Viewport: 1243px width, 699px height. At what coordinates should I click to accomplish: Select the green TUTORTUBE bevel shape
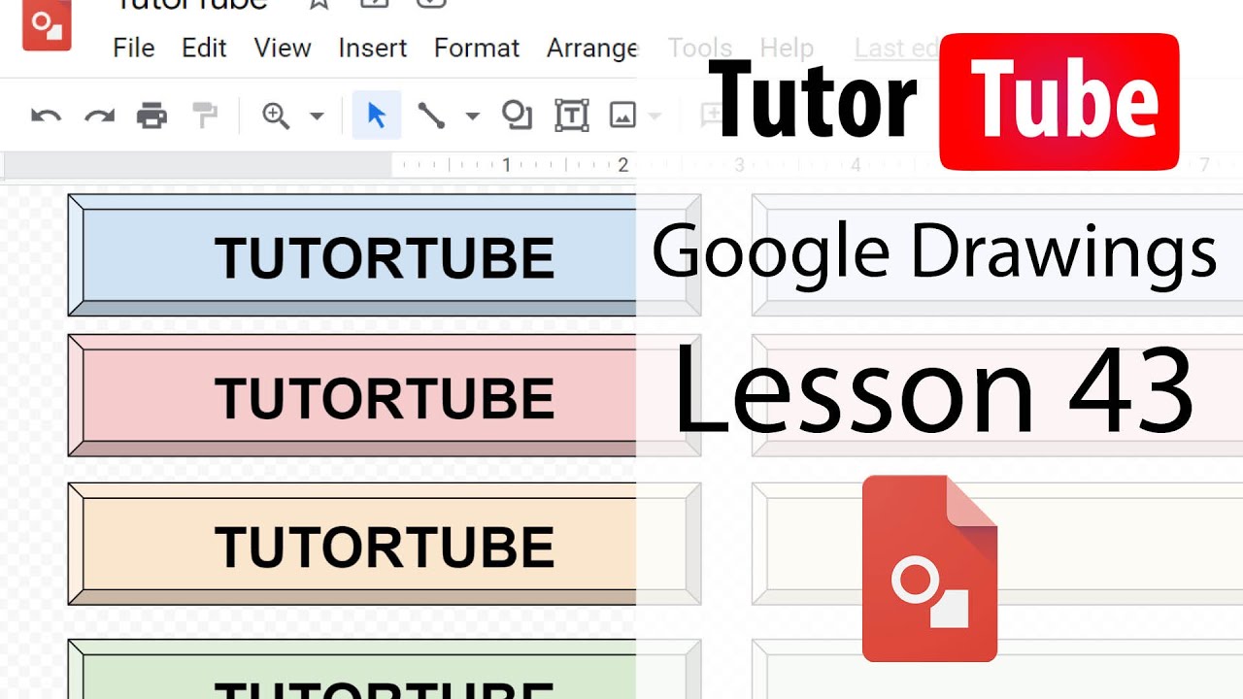pyautogui.click(x=384, y=669)
